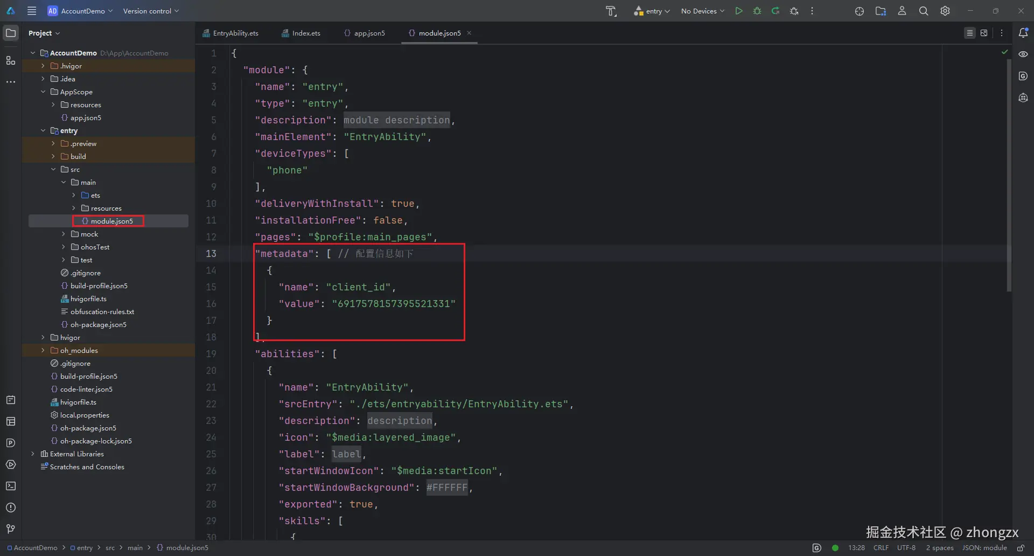The image size is (1034, 556).
Task: Show more tool windows (three dots in left sidebar)
Action: 11,82
